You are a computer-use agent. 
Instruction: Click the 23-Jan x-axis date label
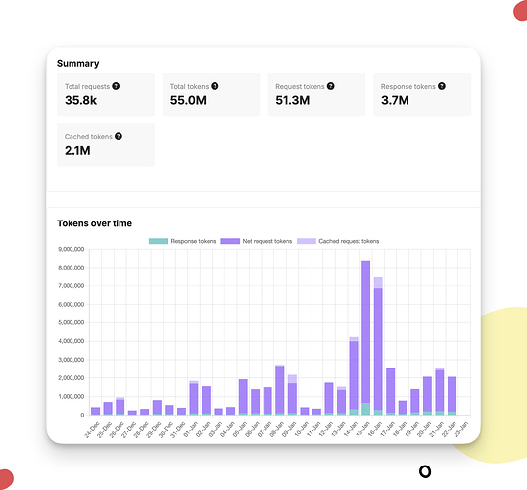click(460, 429)
